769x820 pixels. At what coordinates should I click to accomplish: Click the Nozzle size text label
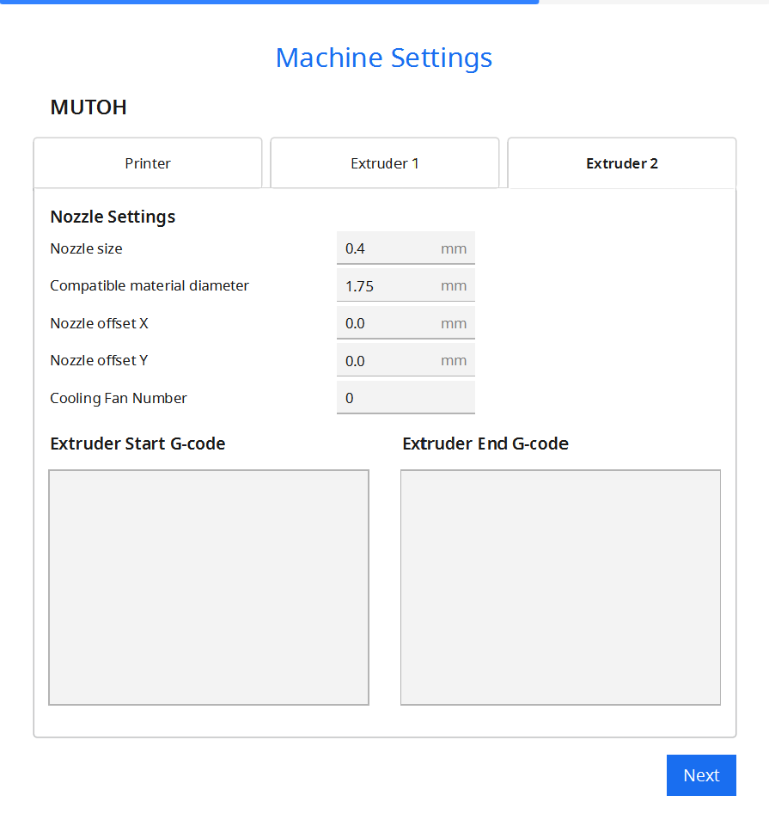pos(86,248)
